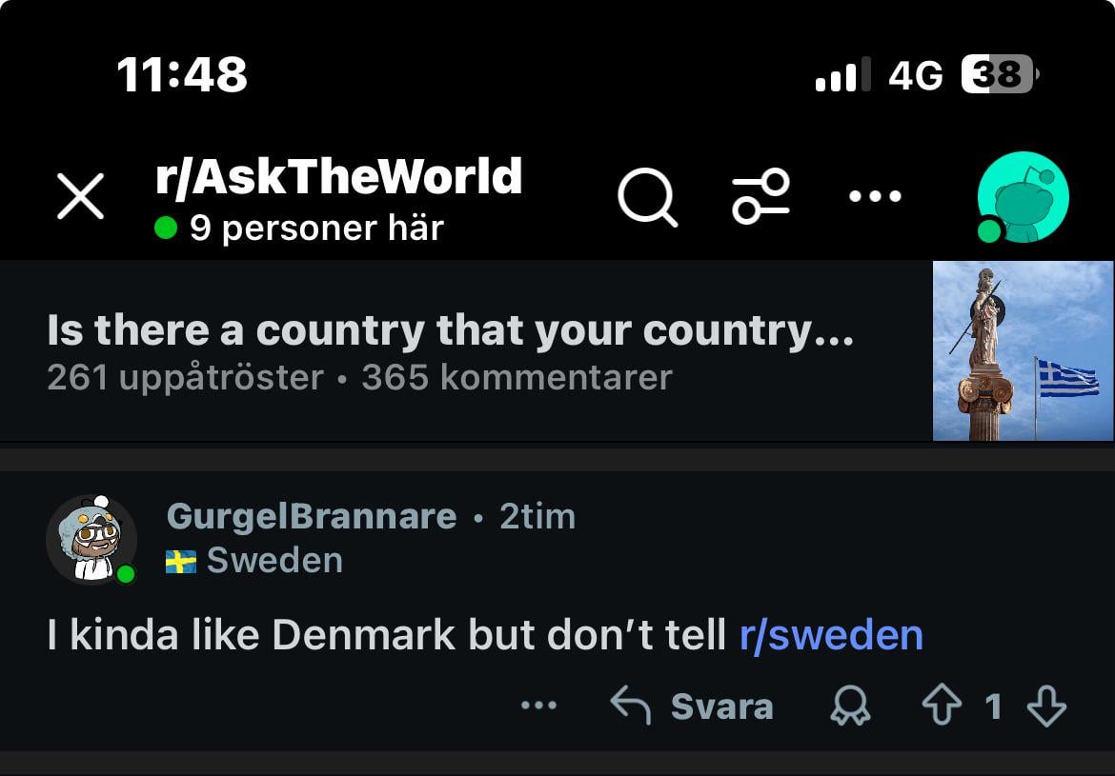The width and height of the screenshot is (1115, 776).
Task: Tap the teal Snoo profile avatar
Action: pos(1023,198)
